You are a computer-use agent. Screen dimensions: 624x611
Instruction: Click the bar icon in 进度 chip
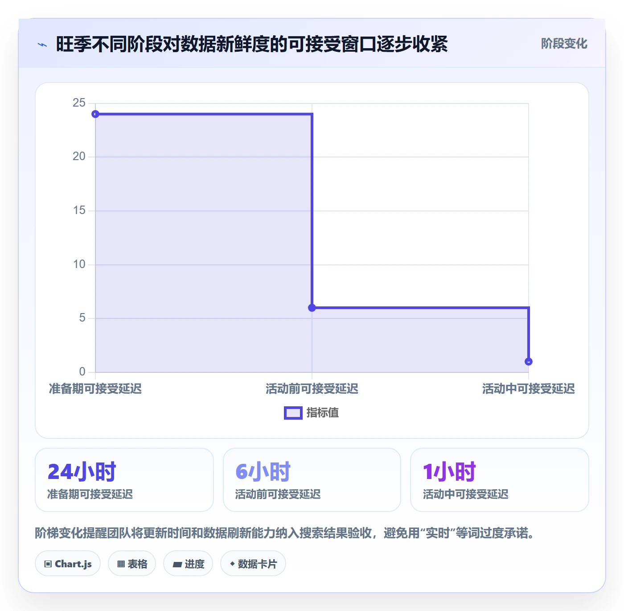[177, 565]
